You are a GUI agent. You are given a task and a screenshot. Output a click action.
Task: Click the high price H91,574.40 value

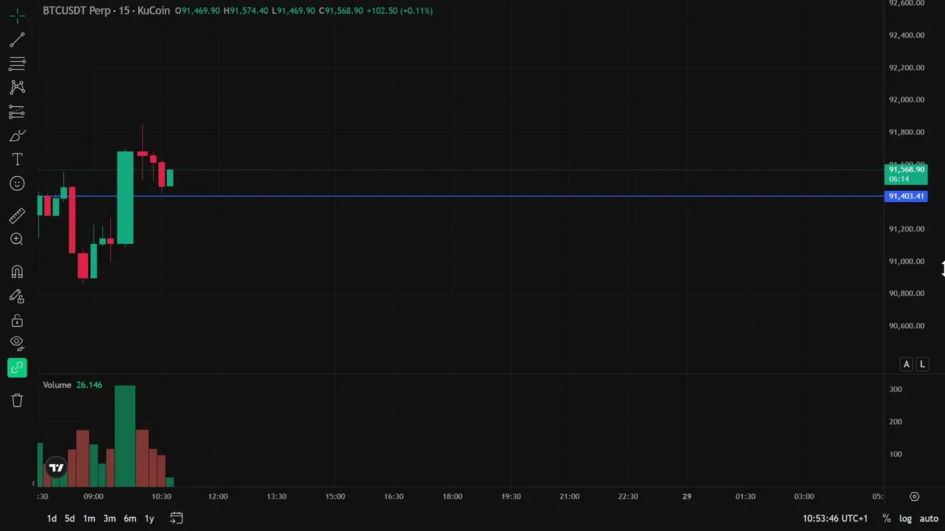(246, 11)
